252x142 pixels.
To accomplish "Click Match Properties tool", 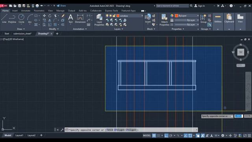I will [164, 20].
